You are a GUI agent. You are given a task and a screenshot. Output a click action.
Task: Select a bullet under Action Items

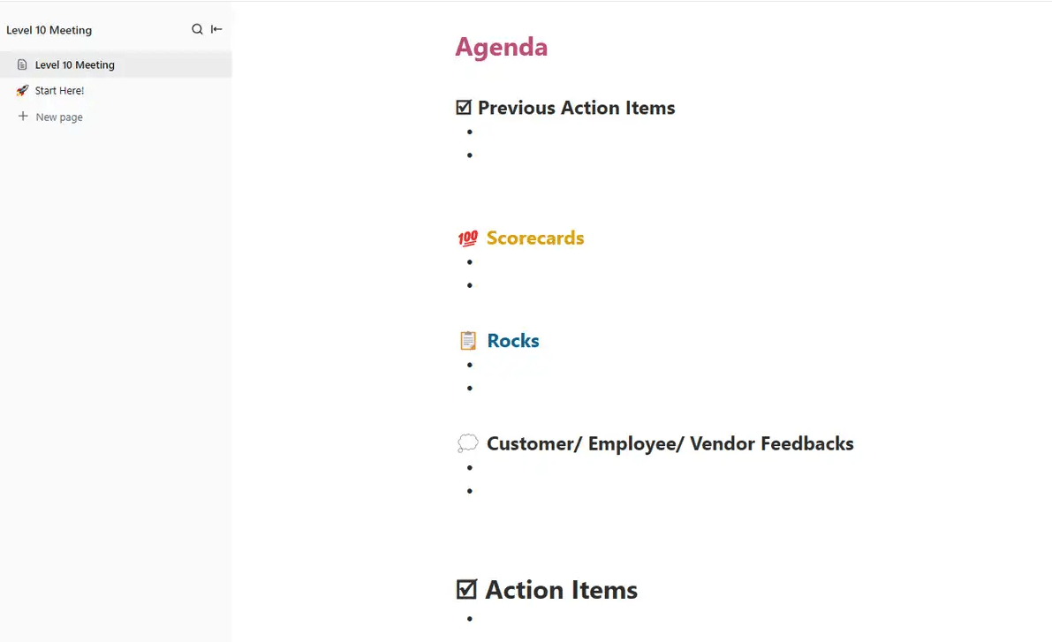click(x=469, y=618)
